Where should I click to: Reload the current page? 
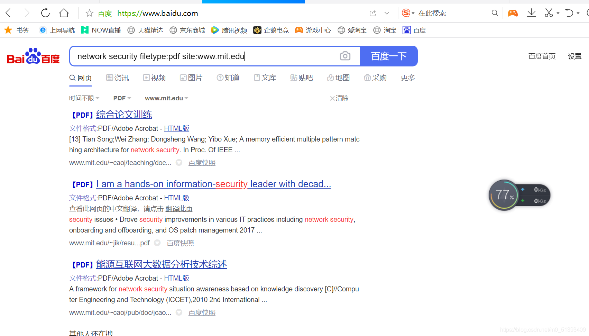45,13
